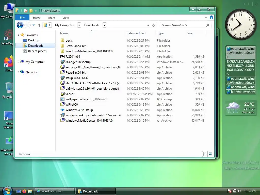Expand My Computer in navigation pane
This screenshot has width=260, height=195.
[x=19, y=61]
